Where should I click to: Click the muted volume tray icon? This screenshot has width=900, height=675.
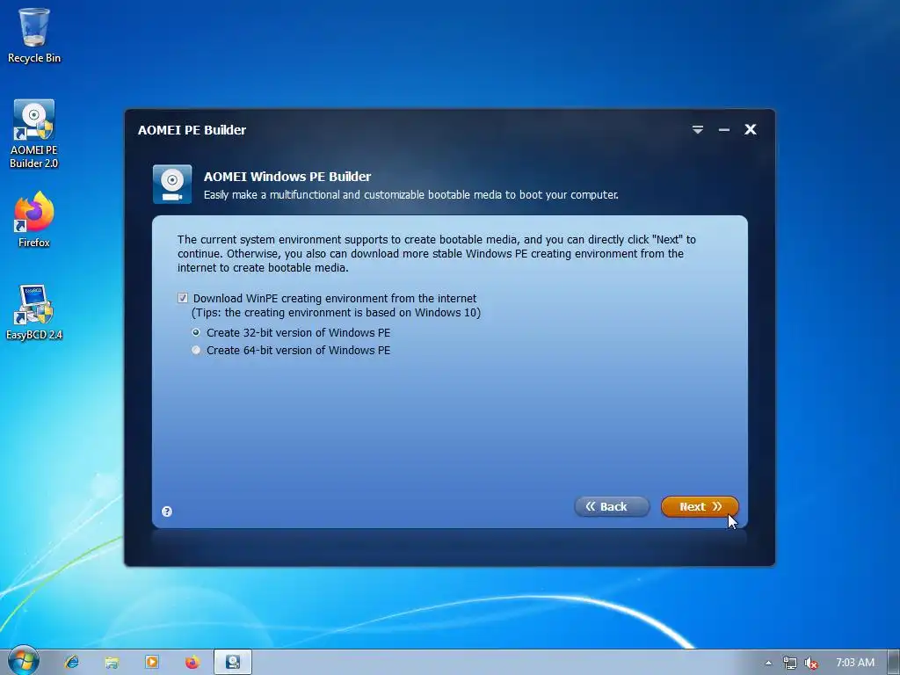click(x=810, y=663)
